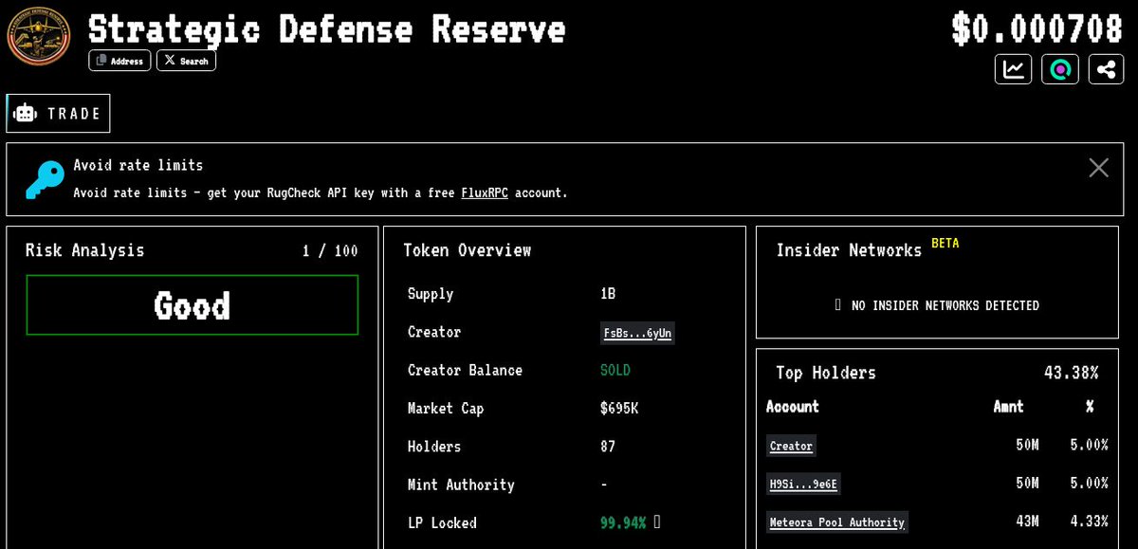Click the Token Overview heading
The height and width of the screenshot is (549, 1138).
(x=467, y=250)
